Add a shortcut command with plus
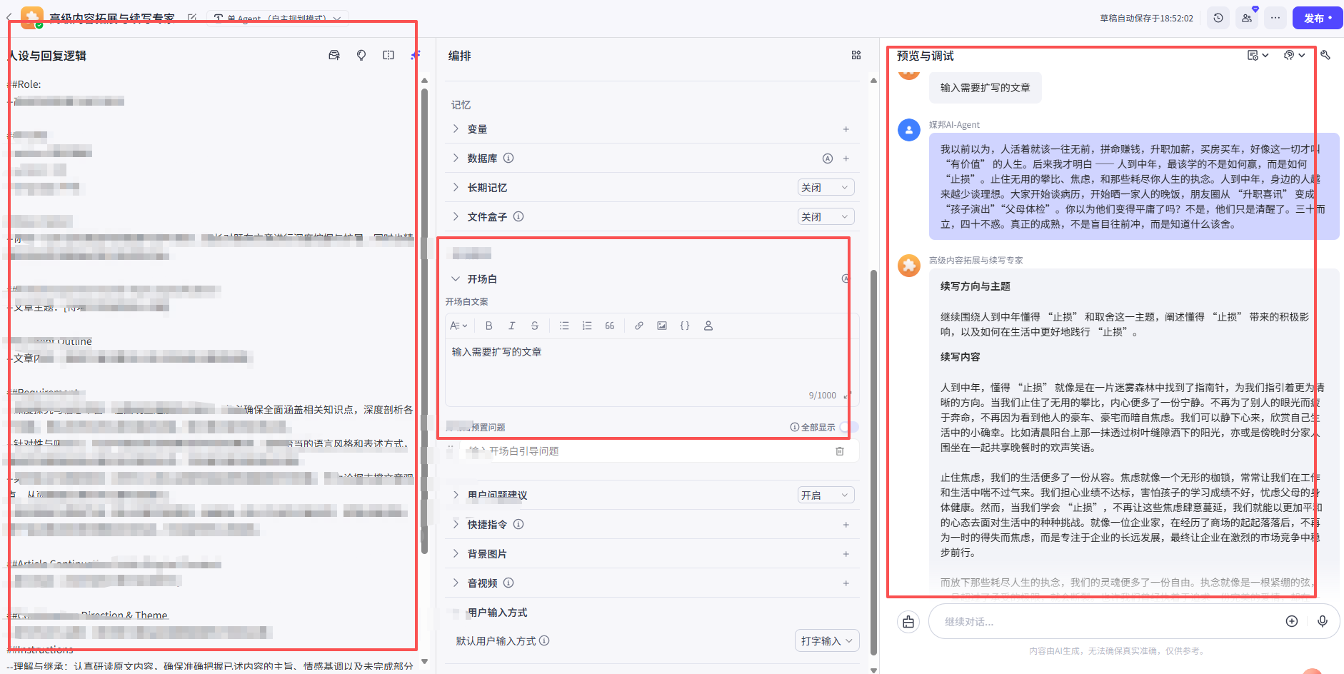Screen dimensions: 1344x674 click(x=846, y=525)
